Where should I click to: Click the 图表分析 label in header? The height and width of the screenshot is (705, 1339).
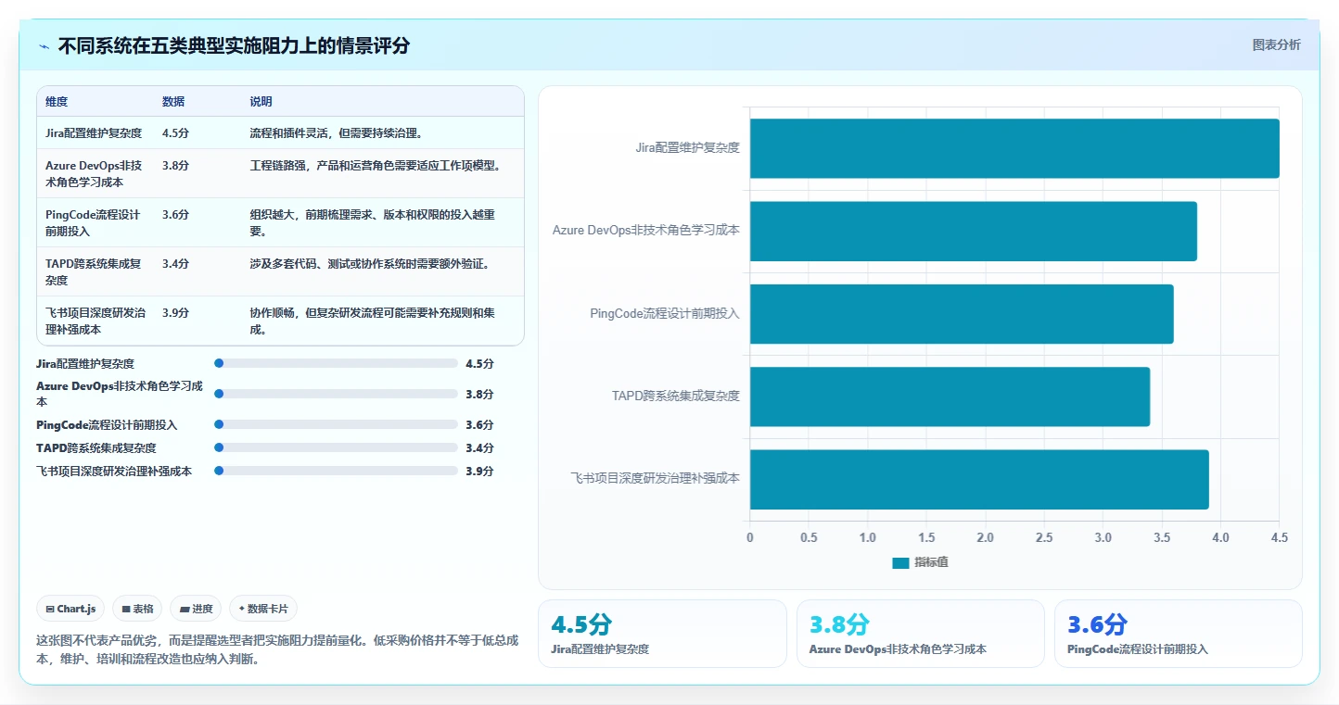point(1276,44)
